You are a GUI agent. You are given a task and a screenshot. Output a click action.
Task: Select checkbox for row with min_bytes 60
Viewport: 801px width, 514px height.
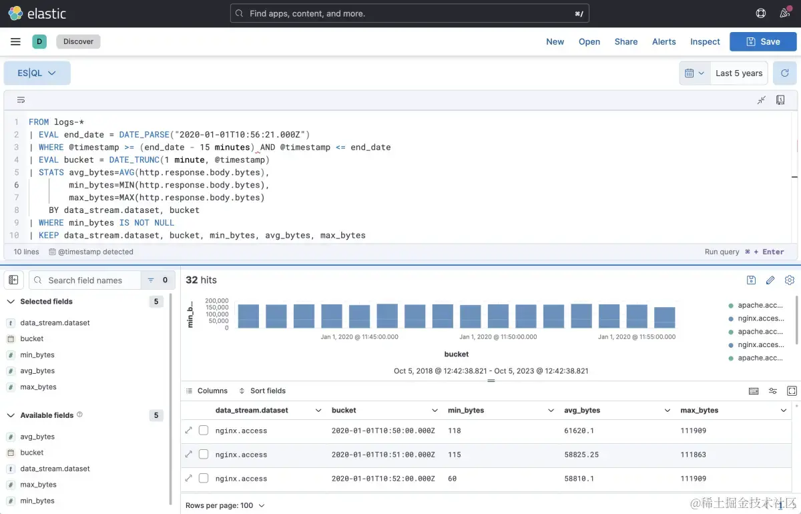(x=204, y=478)
